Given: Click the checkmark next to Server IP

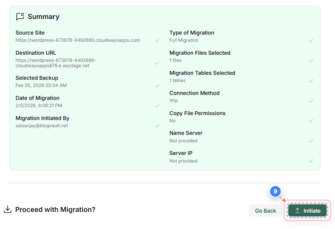Looking at the screenshot, I should (311, 161).
